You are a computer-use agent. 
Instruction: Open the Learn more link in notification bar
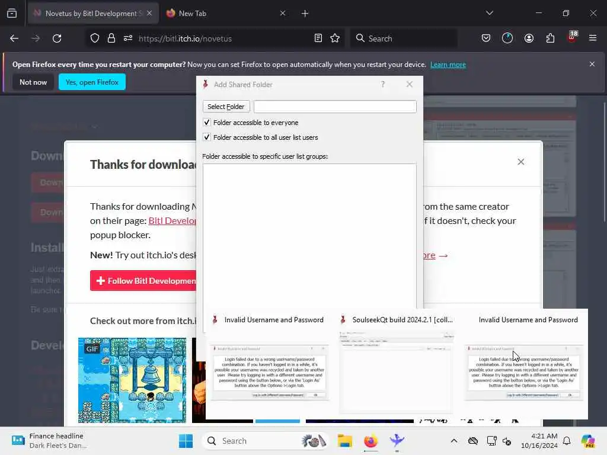tap(448, 65)
